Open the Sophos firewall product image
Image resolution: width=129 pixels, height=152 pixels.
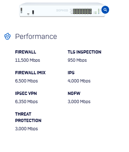point(62,10)
